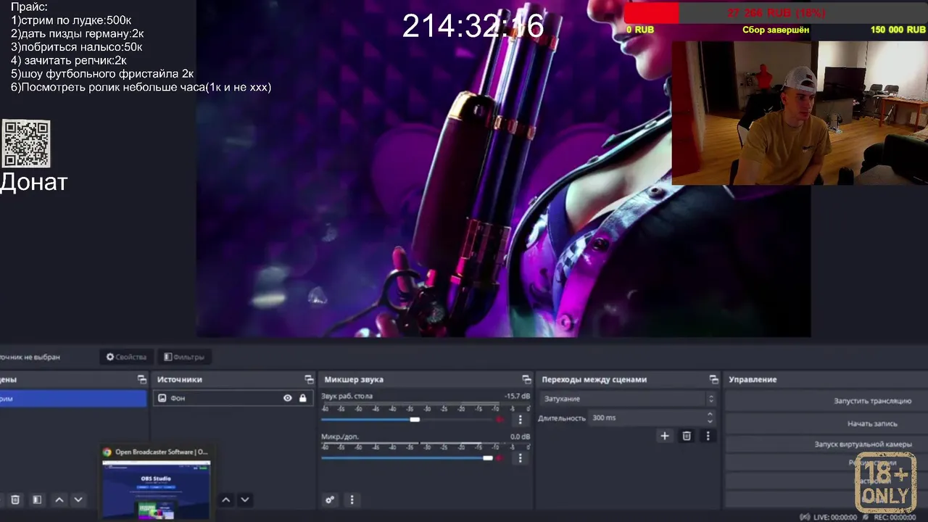Click the Сбор завершён goal text

point(776,30)
